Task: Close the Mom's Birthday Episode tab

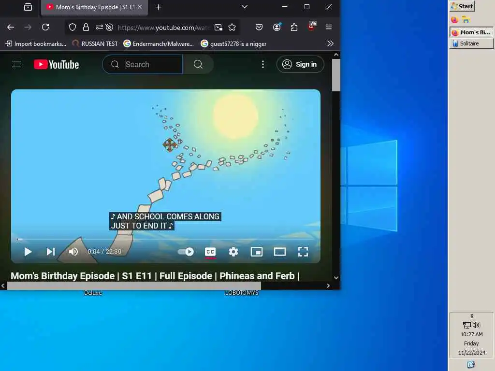Action: [x=140, y=7]
